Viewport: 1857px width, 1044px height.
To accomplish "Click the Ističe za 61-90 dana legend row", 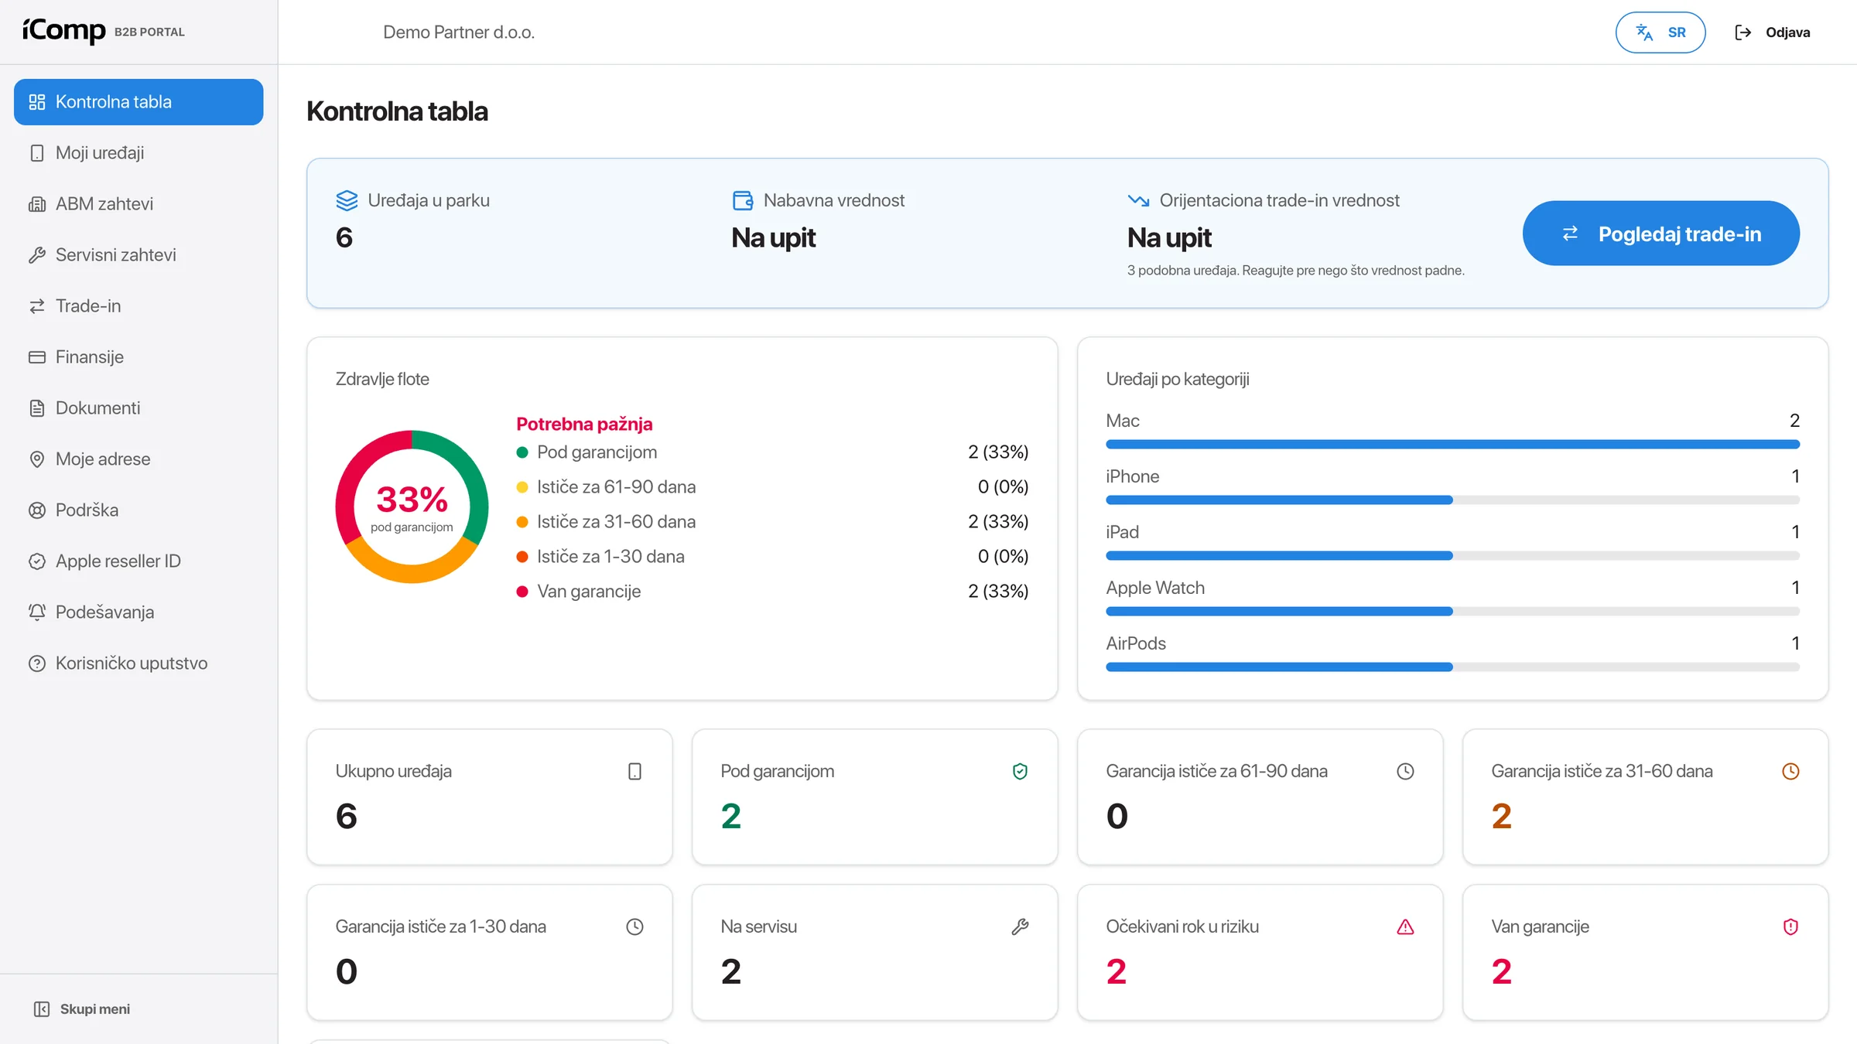I will (772, 487).
